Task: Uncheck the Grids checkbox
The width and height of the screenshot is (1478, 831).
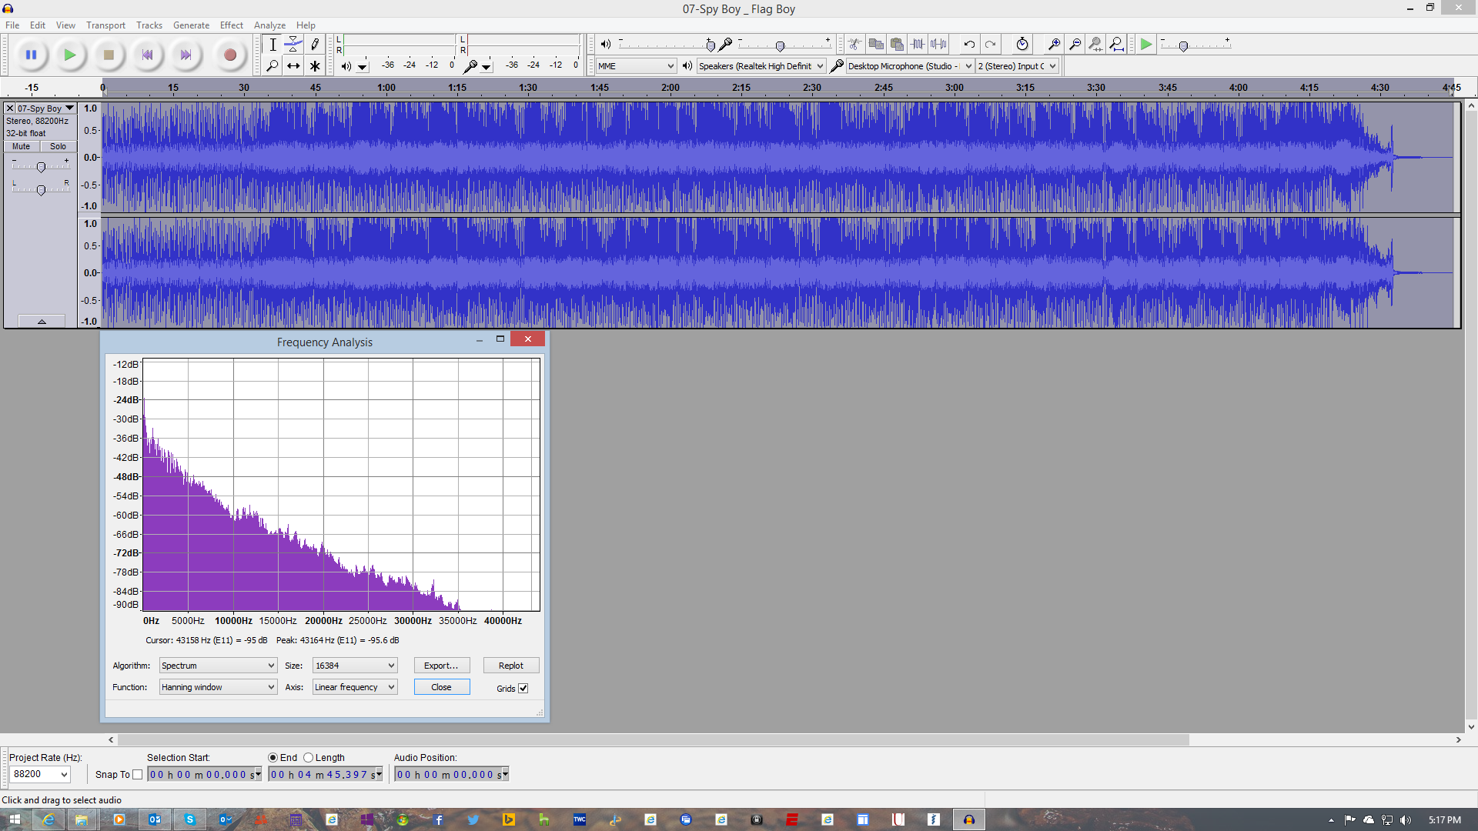Action: click(523, 688)
